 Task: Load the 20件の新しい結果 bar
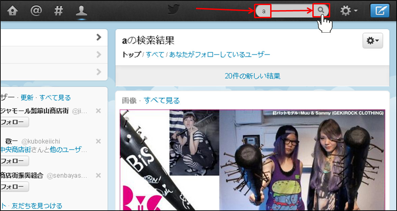point(252,76)
